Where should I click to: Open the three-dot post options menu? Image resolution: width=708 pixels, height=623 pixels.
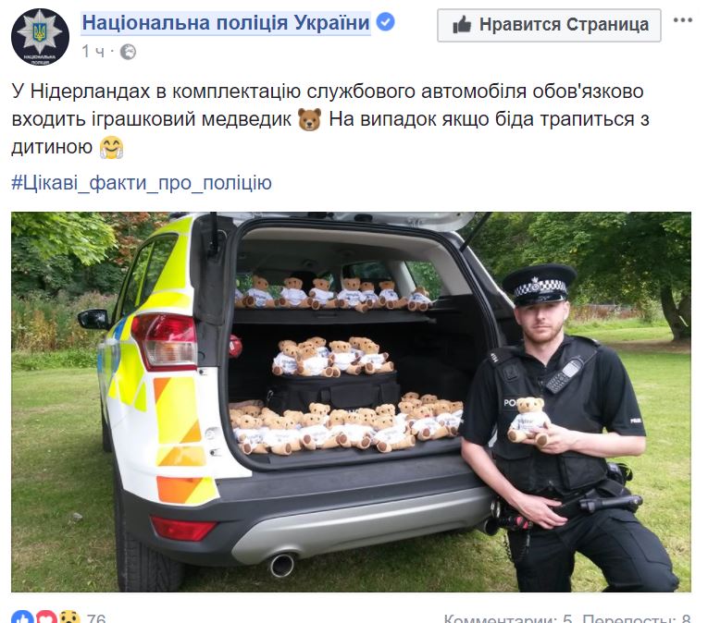pos(683,20)
